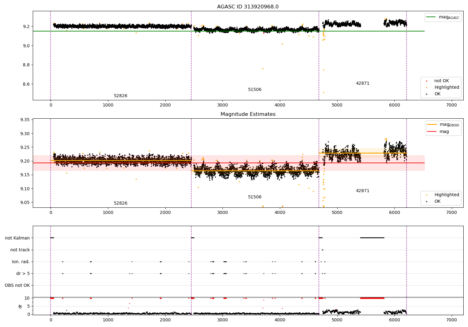Select the 9.05 y-axis tick in middle plot
Viewport: 468px width, 327px height.
coord(25,203)
